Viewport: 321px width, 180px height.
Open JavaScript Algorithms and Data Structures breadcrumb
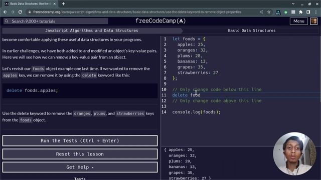pyautogui.click(x=91, y=30)
